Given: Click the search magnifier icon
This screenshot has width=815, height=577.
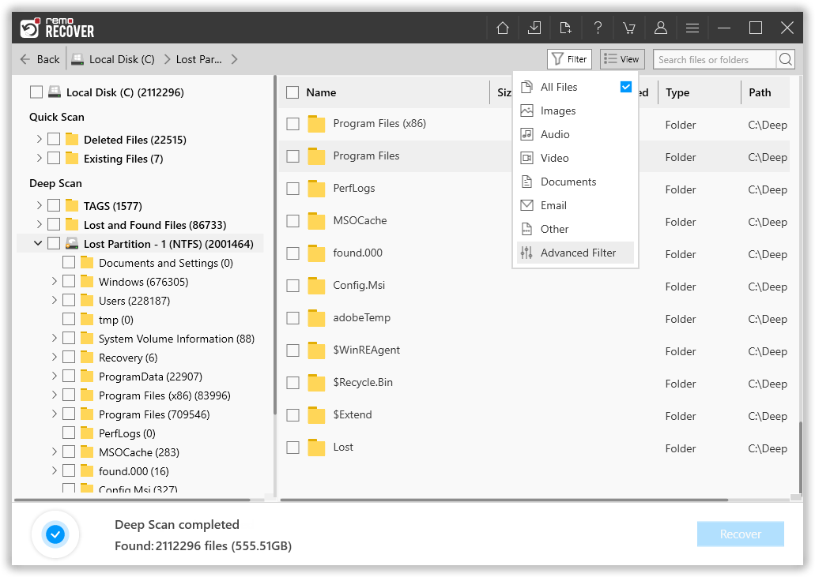Looking at the screenshot, I should pyautogui.click(x=786, y=59).
